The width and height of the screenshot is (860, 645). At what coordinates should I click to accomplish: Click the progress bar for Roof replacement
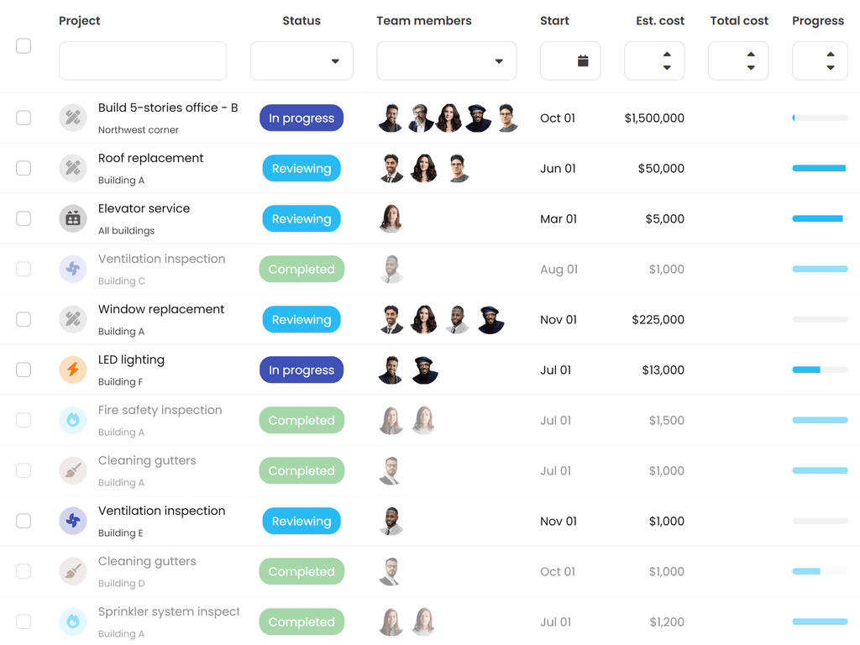[x=820, y=168]
